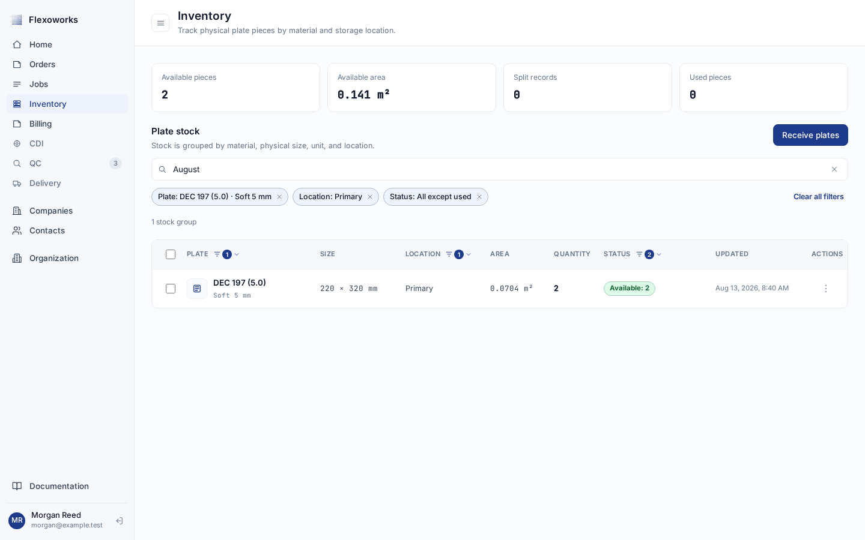Click the Available area summary card
The height and width of the screenshot is (540, 865).
[x=411, y=88]
